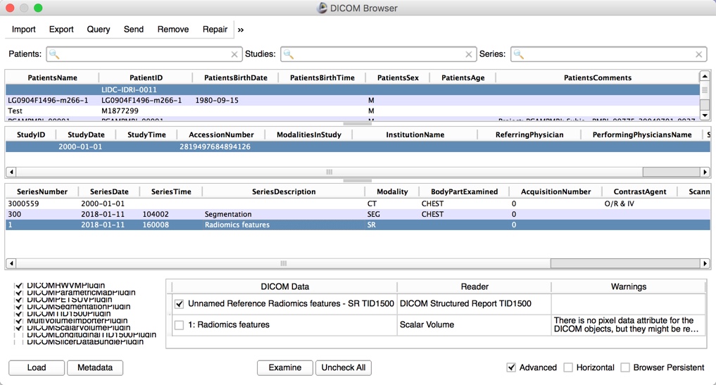Click the Warnings column header
The height and width of the screenshot is (385, 716).
628,286
